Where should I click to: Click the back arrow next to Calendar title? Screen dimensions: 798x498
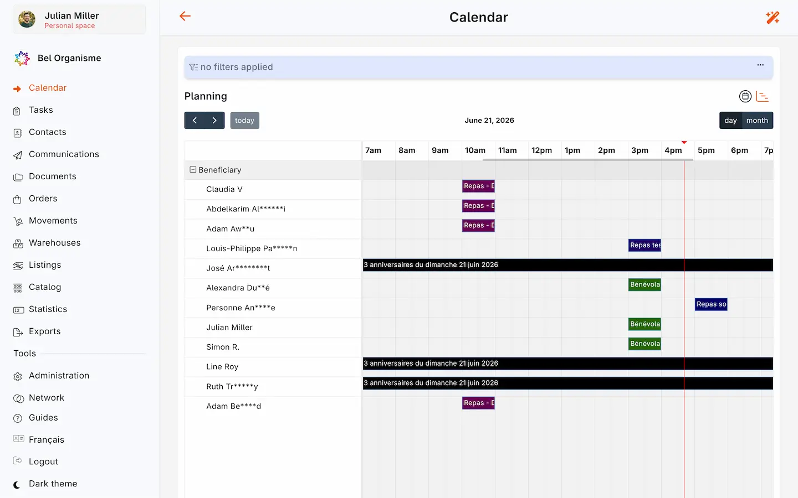tap(185, 17)
